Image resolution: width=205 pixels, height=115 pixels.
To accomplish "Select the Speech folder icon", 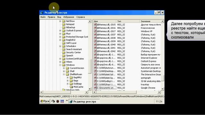I will pyautogui.click(x=64, y=56).
